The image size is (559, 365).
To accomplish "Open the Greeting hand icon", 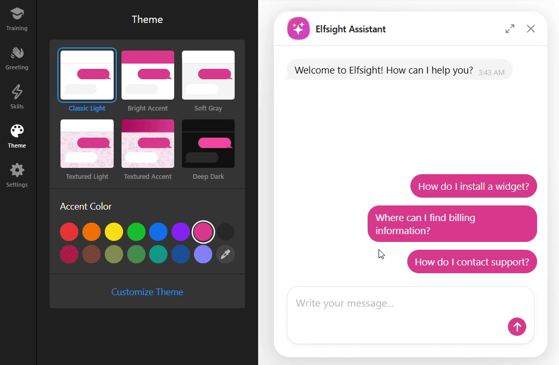I will tap(17, 53).
